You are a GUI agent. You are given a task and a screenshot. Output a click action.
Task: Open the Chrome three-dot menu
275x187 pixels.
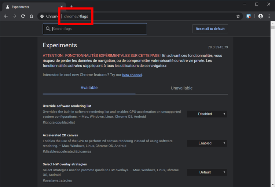tap(269, 16)
